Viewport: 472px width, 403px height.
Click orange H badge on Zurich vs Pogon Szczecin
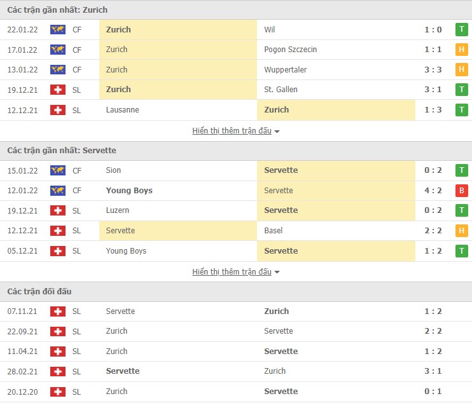tap(461, 50)
